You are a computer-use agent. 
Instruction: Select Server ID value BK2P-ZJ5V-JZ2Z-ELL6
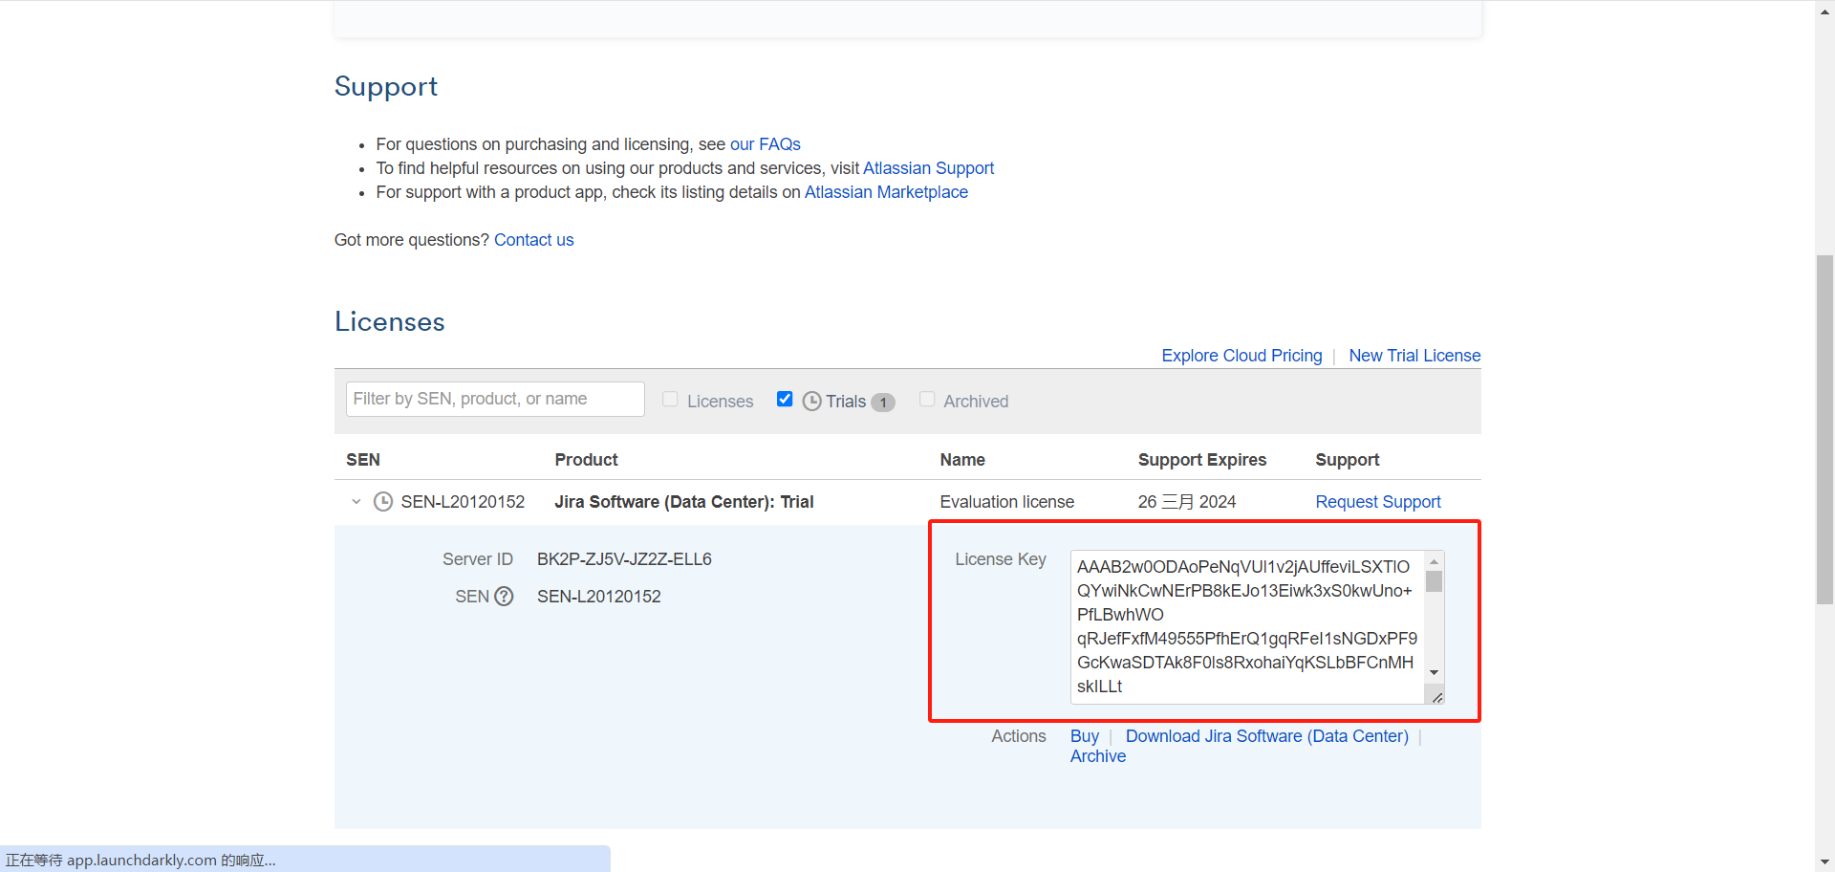click(624, 559)
